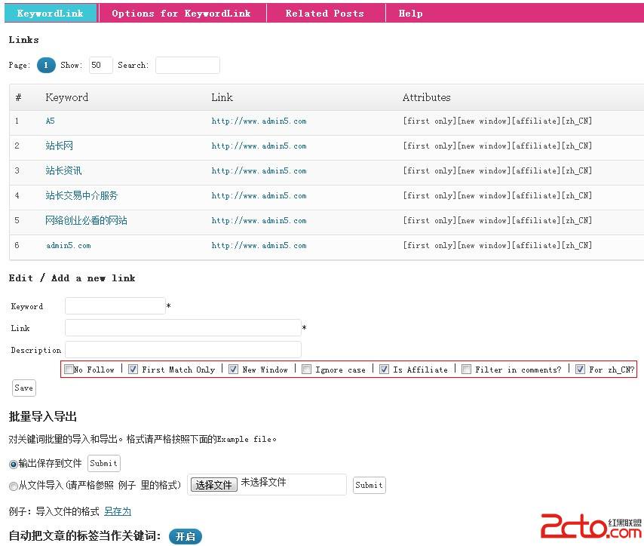The width and height of the screenshot is (644, 546).
Task: Open the Help tab
Action: [x=410, y=13]
